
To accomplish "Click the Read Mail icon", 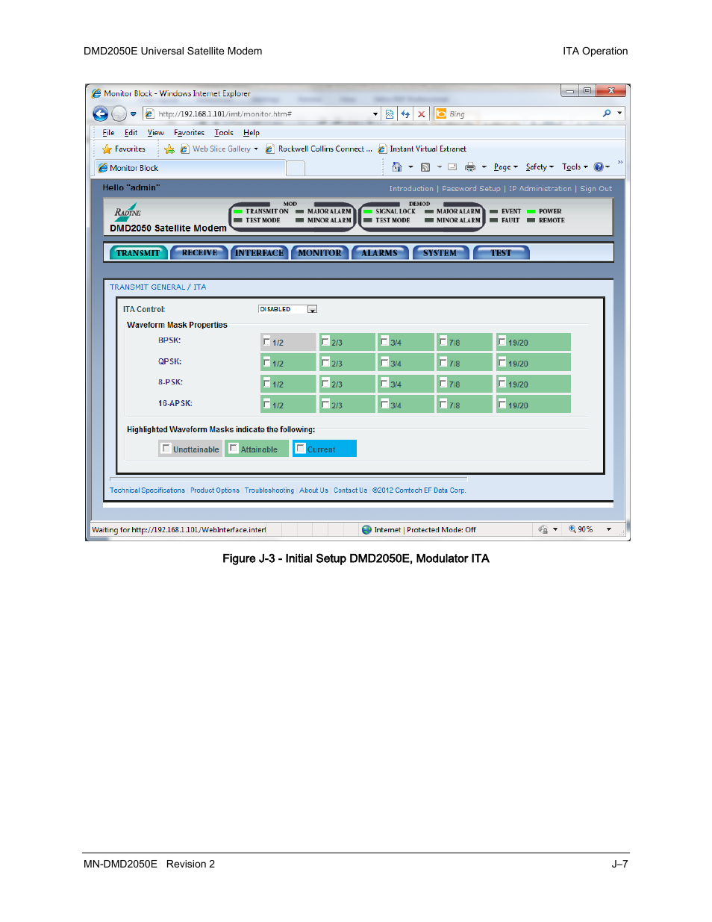I will coord(452,167).
